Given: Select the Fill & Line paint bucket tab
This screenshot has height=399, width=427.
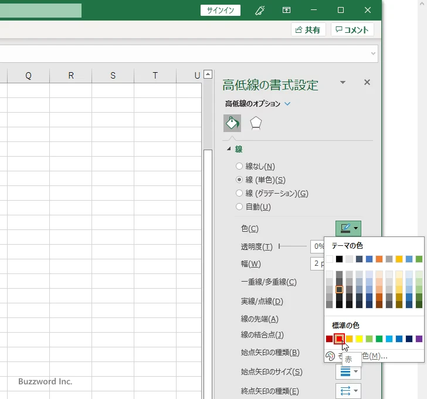Looking at the screenshot, I should click(232, 123).
